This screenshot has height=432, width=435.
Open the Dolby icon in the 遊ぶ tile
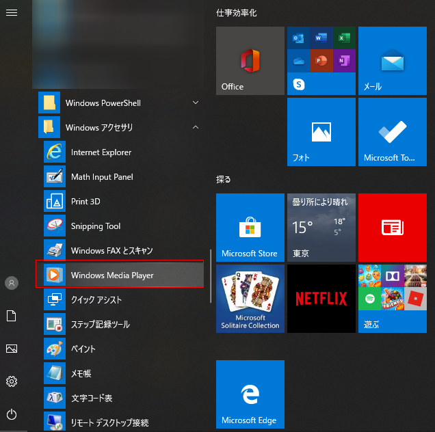[393, 276]
